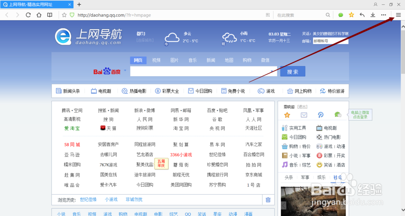Click 选择城市 under 都匀

(145, 40)
